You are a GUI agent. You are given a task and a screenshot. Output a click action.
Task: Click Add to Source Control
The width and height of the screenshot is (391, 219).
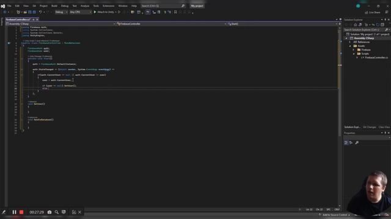tap(335, 215)
